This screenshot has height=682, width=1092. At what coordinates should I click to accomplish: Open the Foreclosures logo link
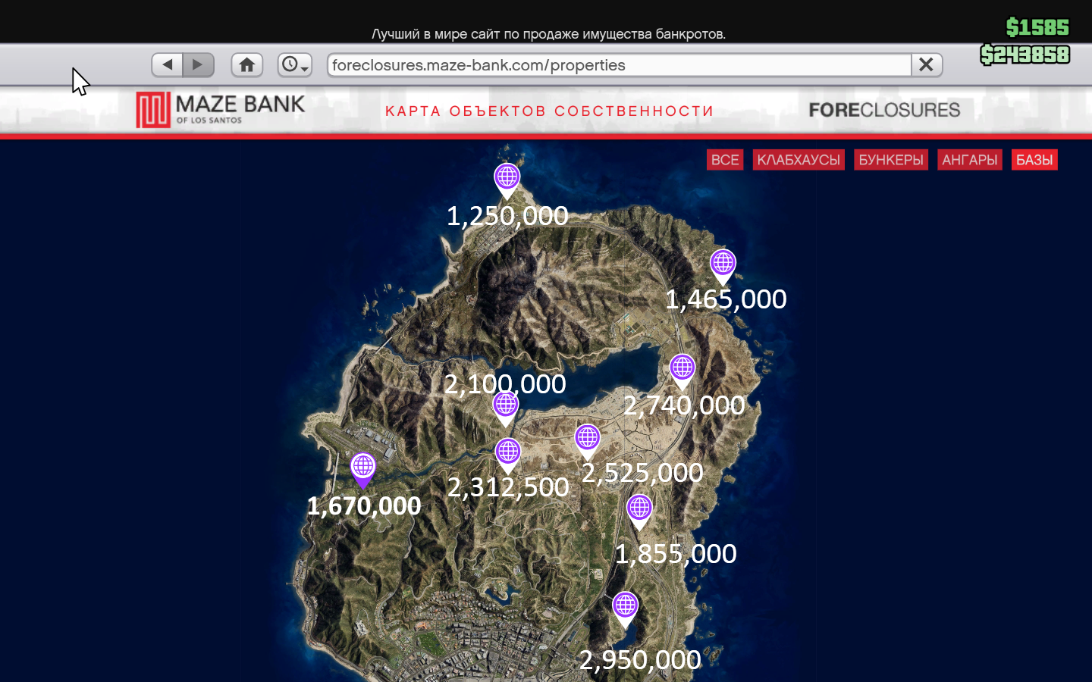884,110
